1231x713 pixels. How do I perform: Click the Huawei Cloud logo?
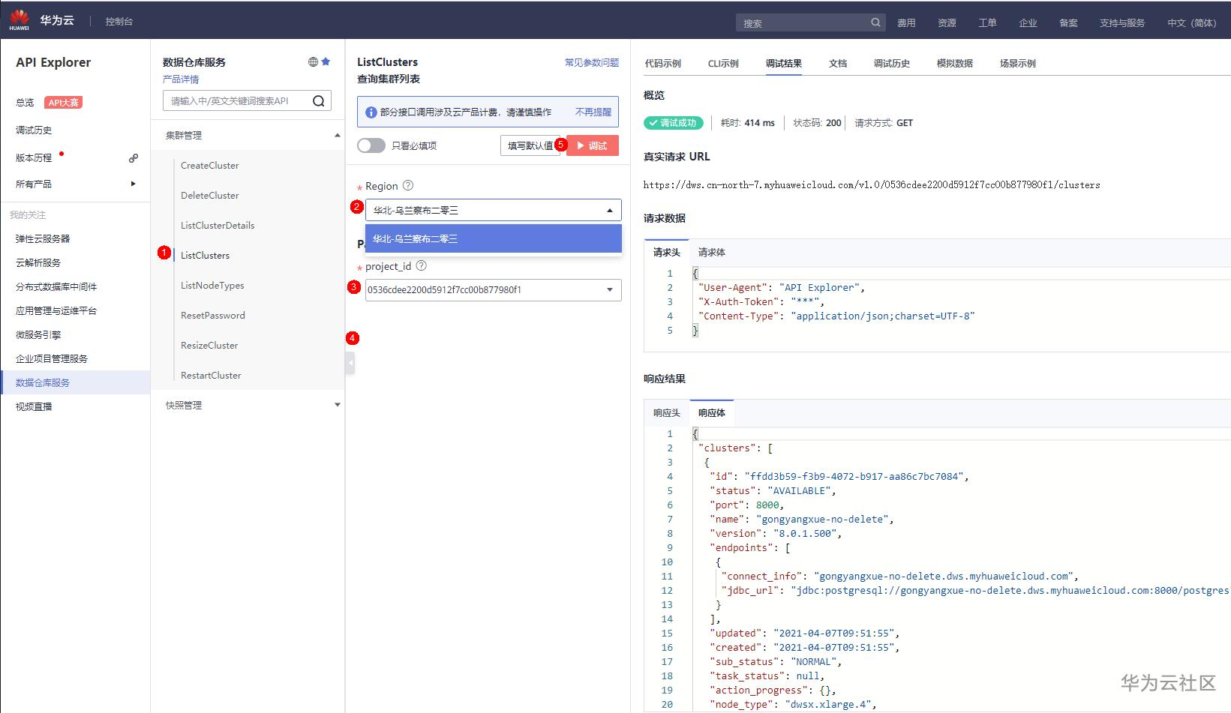click(x=20, y=20)
